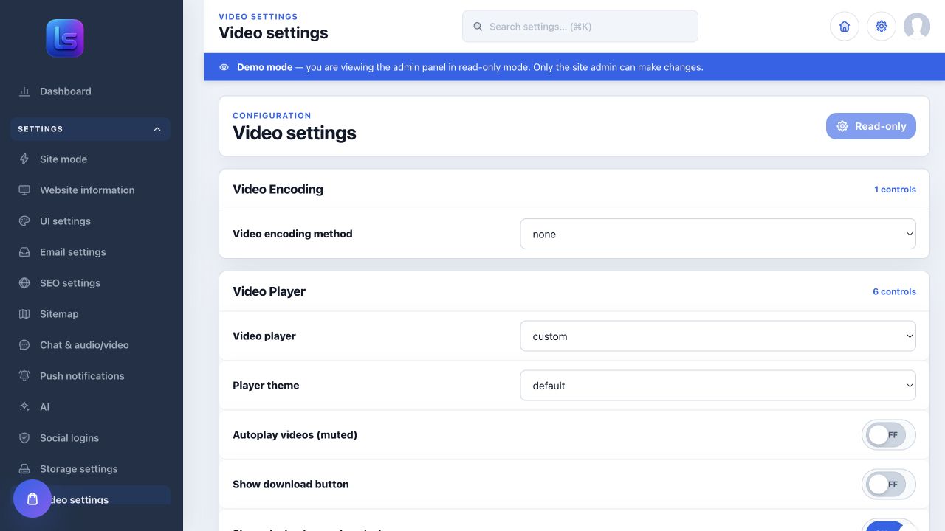945x531 pixels.
Task: Click the Video Encoding section heading
Action: point(278,189)
